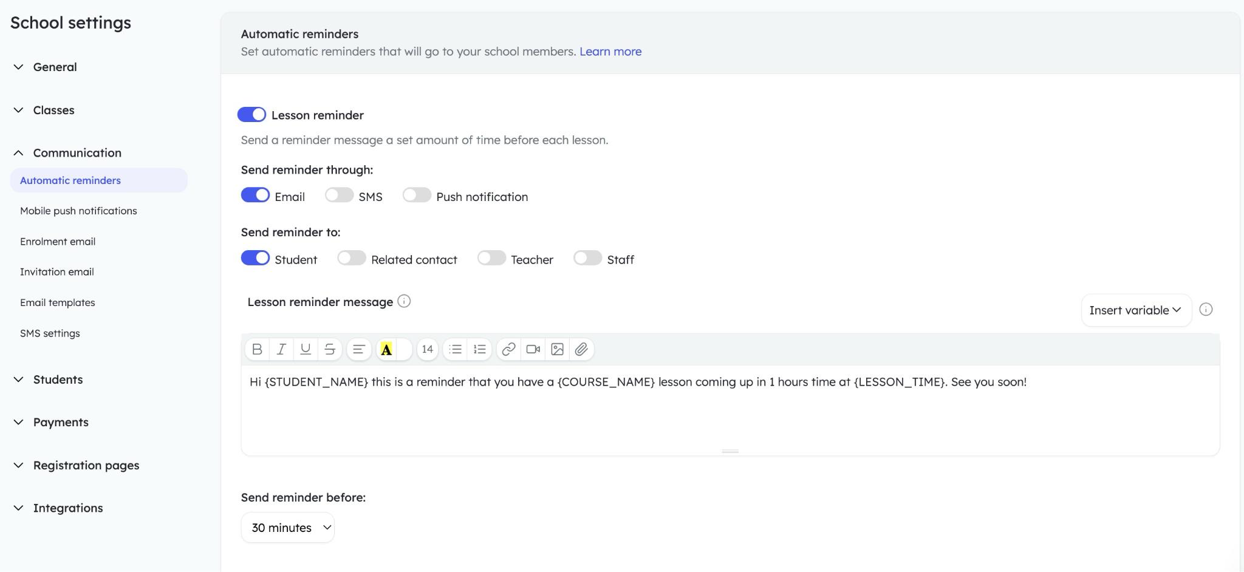
Task: Go to Mobile push notifications settings
Action: coord(78,211)
